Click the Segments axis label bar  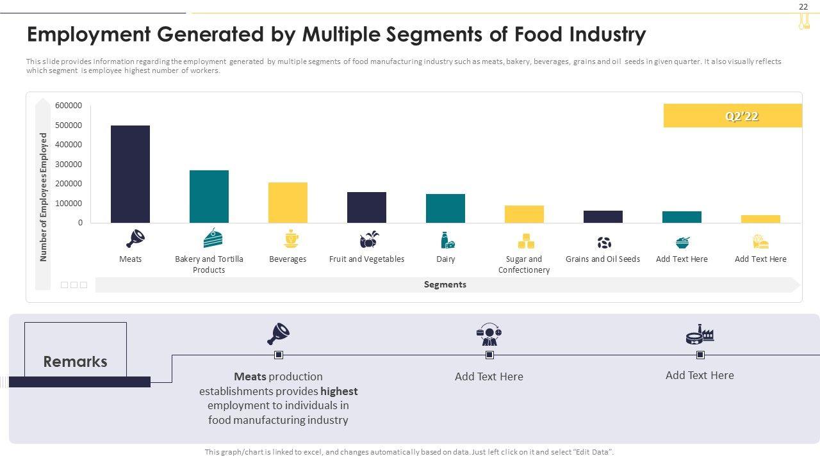(x=445, y=285)
